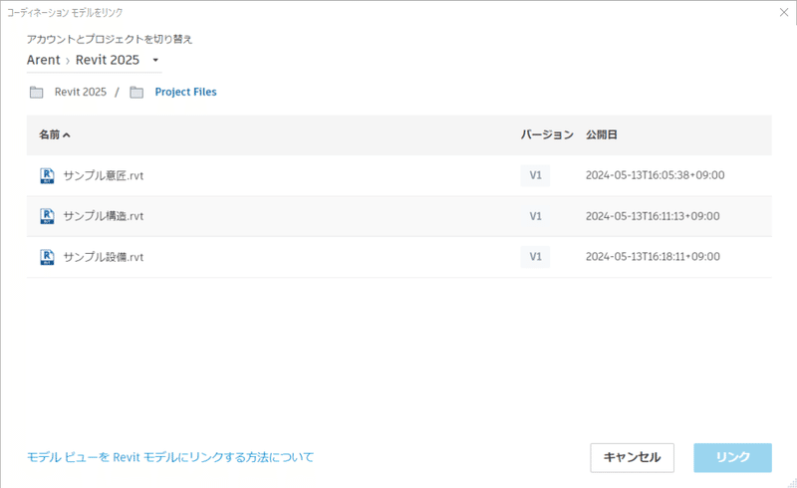Open the help link about linking model views

click(x=170, y=457)
